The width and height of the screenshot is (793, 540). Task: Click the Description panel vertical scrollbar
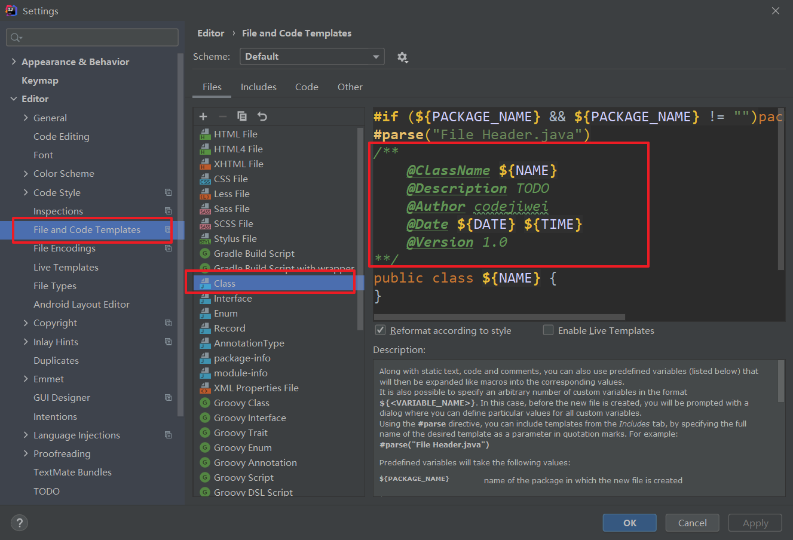781,381
